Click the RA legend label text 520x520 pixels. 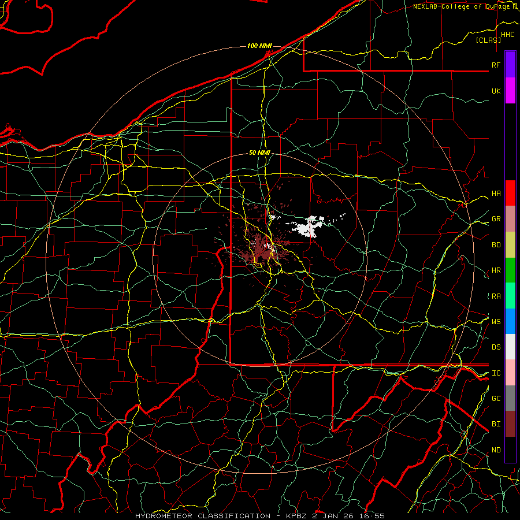(496, 296)
